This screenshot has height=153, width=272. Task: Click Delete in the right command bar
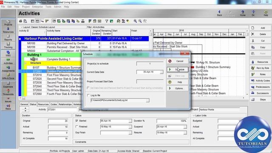(x=260, y=34)
